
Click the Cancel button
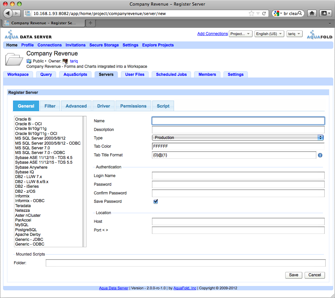point(315,275)
